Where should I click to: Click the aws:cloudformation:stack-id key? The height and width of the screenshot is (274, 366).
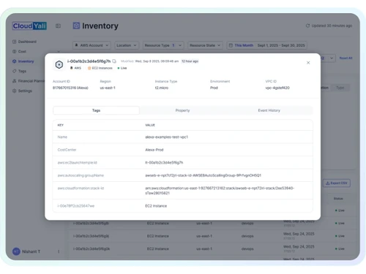[x=81, y=188]
